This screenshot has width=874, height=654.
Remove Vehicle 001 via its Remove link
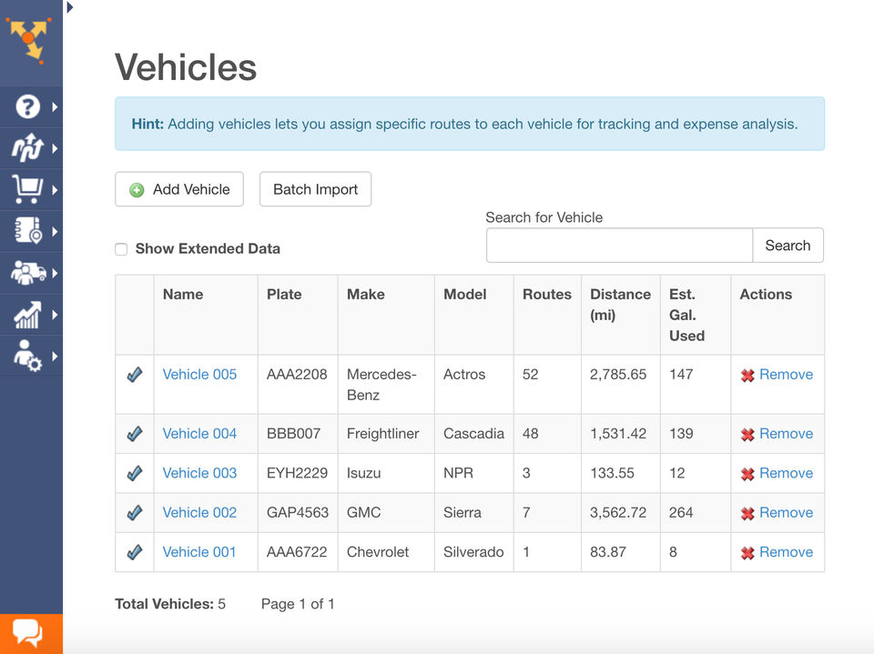786,552
